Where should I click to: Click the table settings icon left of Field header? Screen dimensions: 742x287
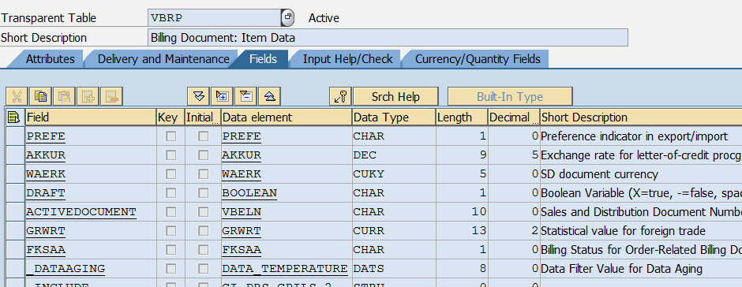14,117
